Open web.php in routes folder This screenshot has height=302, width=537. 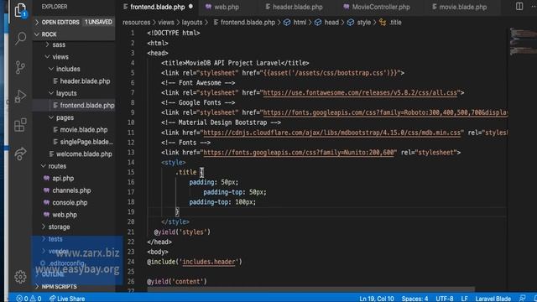(x=65, y=215)
